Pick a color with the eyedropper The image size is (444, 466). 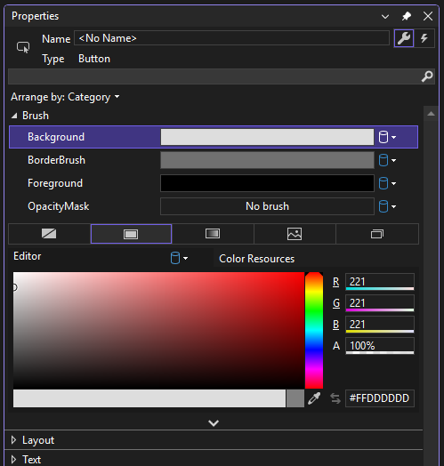[314, 398]
